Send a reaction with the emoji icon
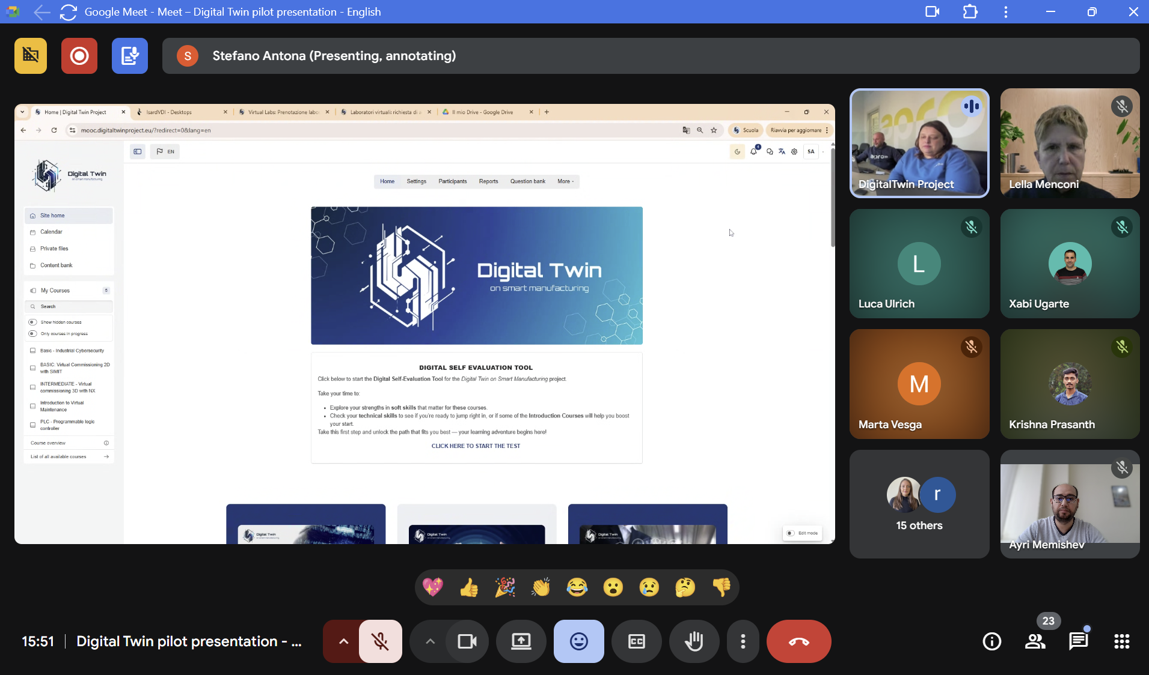 [x=578, y=641]
